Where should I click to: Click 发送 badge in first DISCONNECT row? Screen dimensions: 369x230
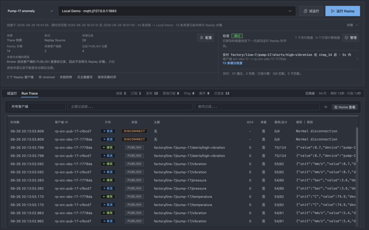(x=108, y=131)
